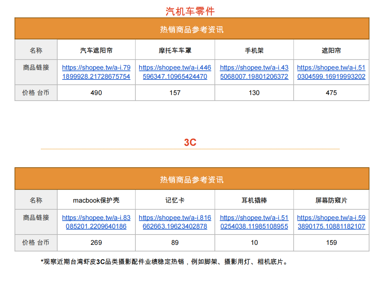Open the 耳机撬棒 product link
381x289 pixels.
(x=254, y=222)
